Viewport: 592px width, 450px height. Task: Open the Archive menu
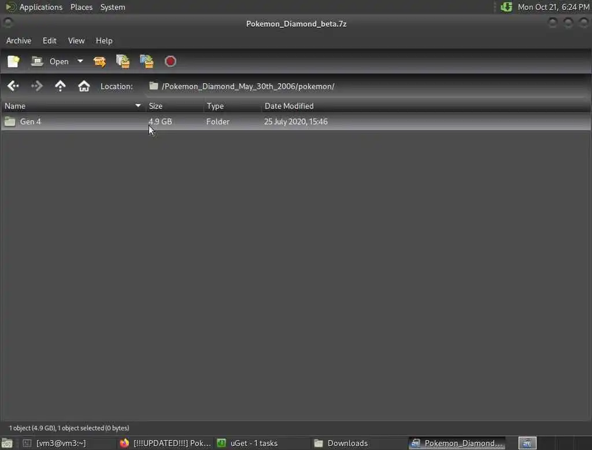18,40
